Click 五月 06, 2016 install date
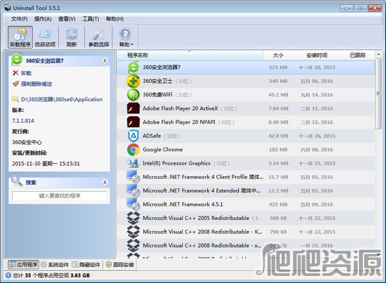 [317, 81]
